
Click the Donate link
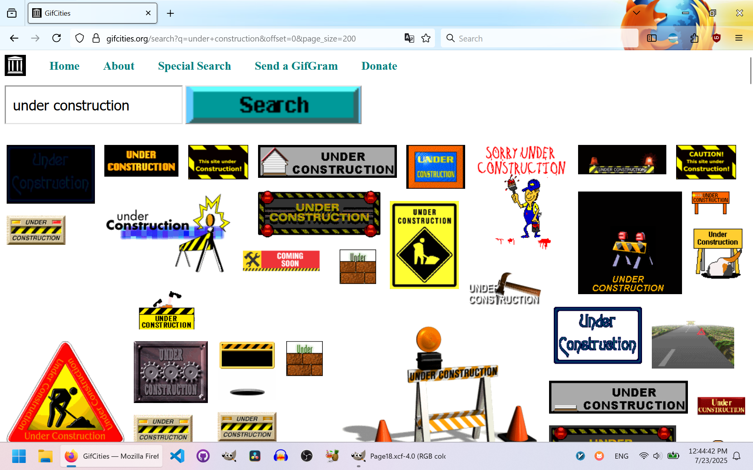(x=379, y=66)
